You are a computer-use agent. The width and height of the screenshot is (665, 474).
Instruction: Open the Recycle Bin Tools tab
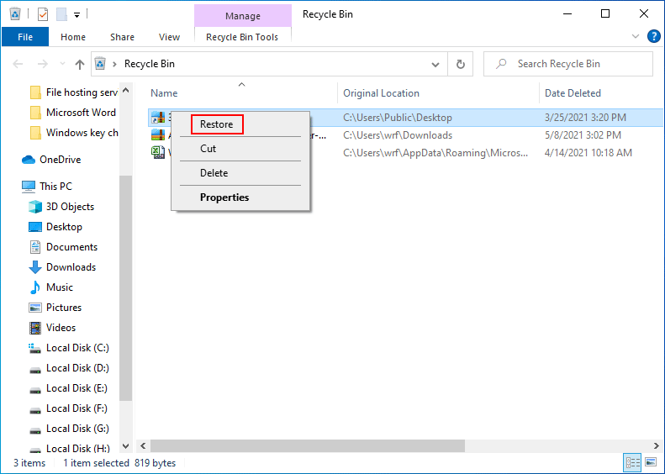coord(242,37)
